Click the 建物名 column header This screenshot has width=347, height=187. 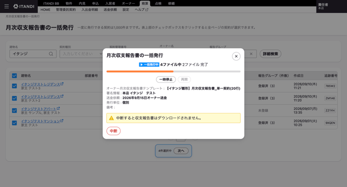click(26, 76)
